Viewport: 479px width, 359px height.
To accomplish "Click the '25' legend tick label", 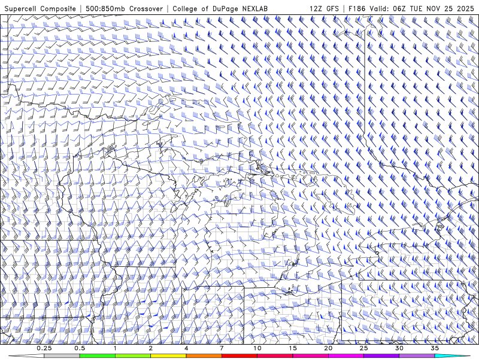I will [363, 348].
